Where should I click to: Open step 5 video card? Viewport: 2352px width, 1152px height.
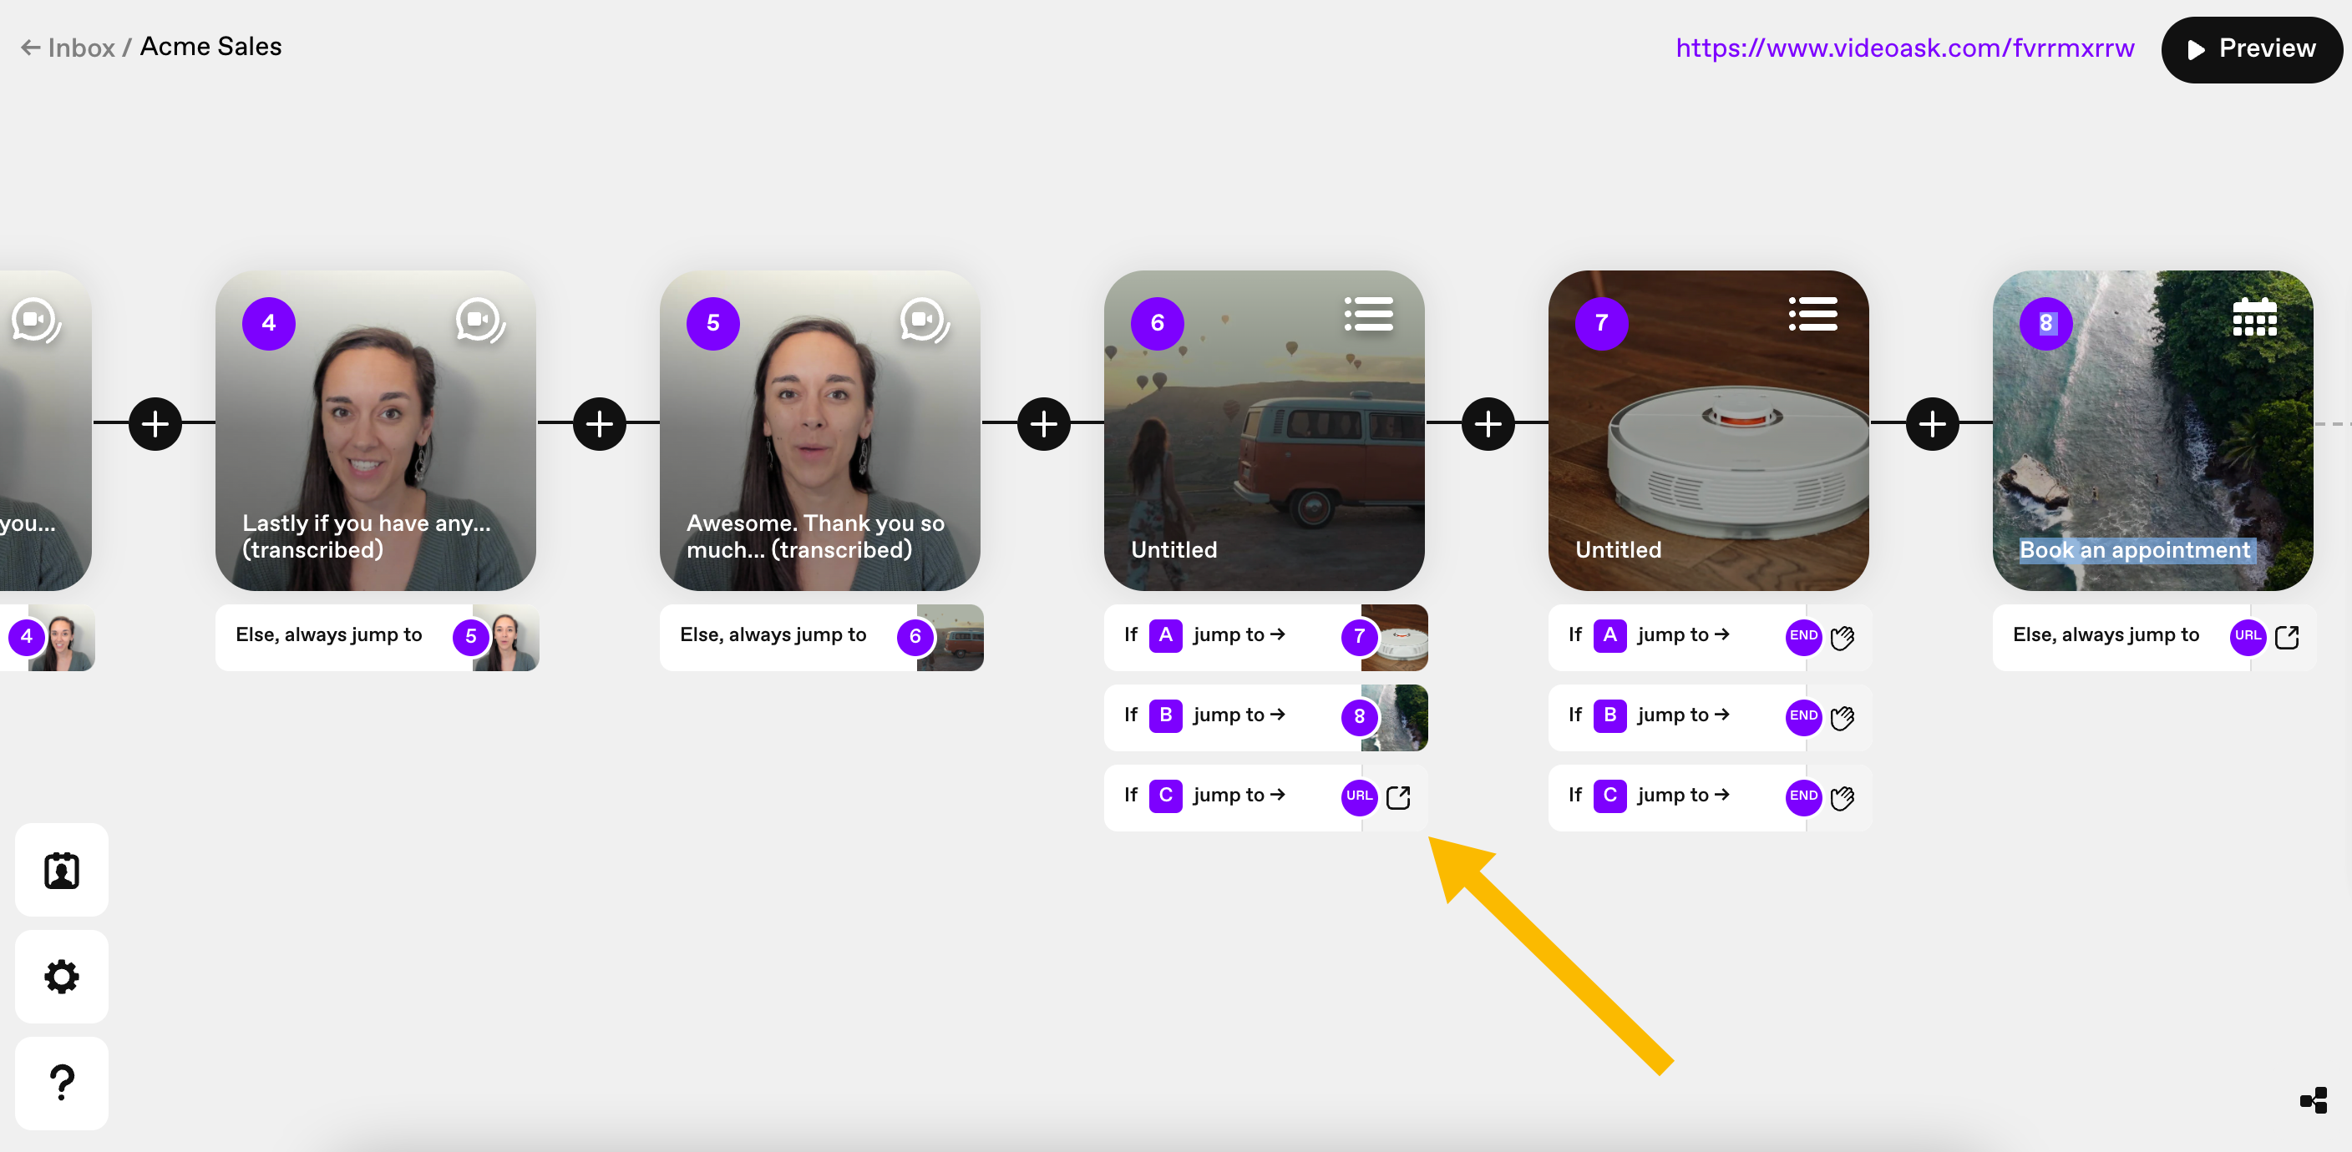[x=820, y=430]
